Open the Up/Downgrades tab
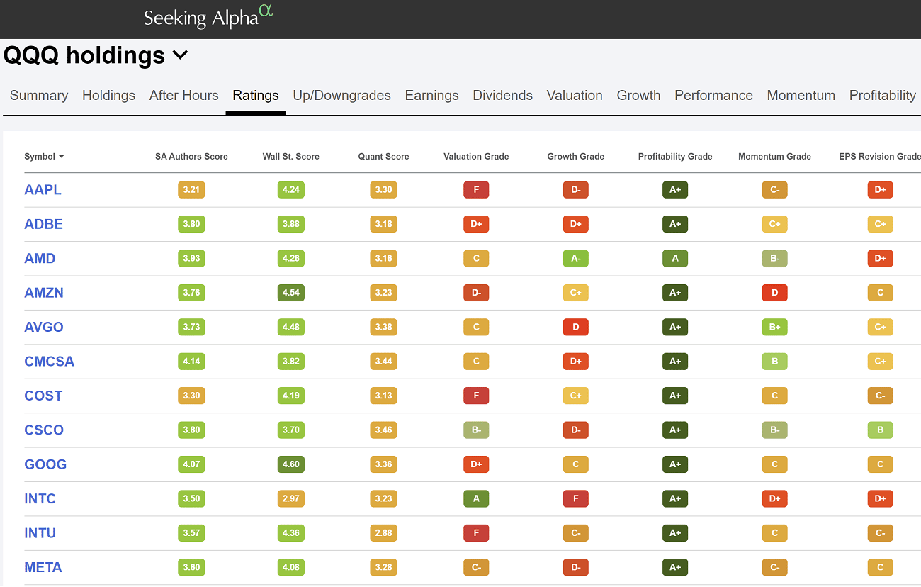Viewport: 921px width, 587px height. coord(342,95)
